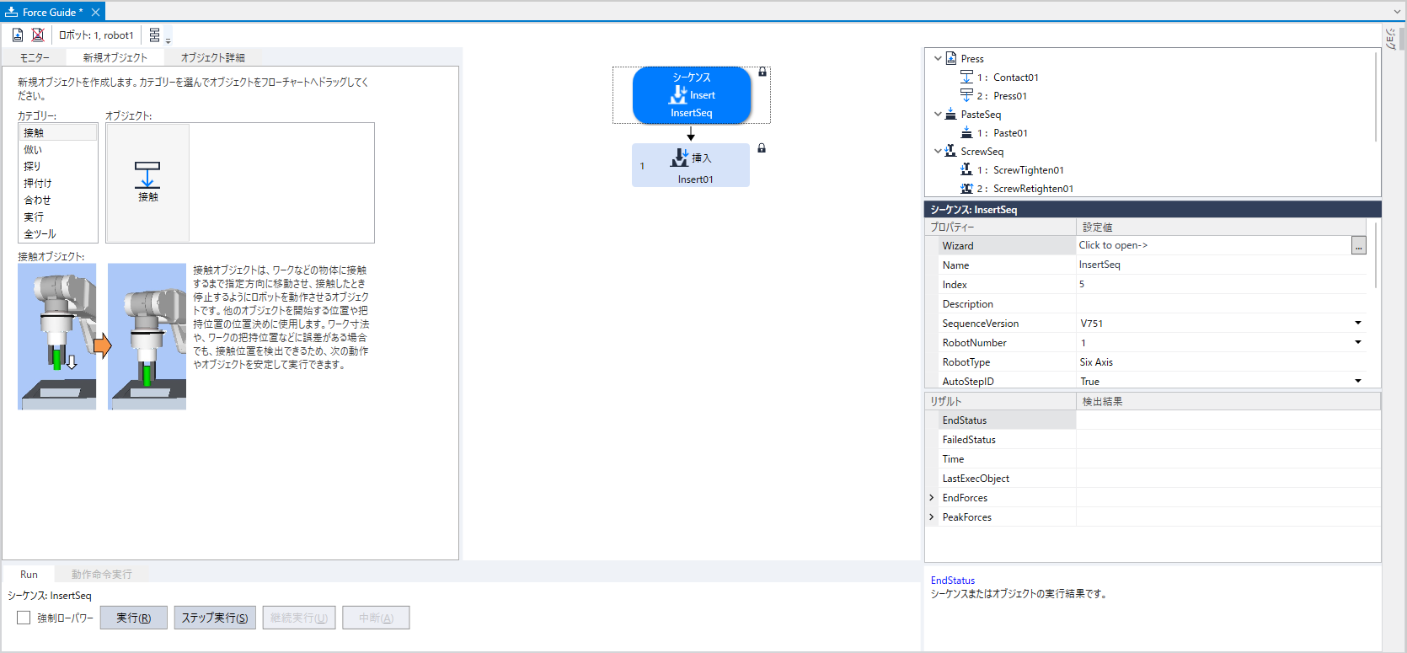Screen dimensions: 1407x653
Task: Select the Insert01 object block in flowchart
Action: (x=691, y=165)
